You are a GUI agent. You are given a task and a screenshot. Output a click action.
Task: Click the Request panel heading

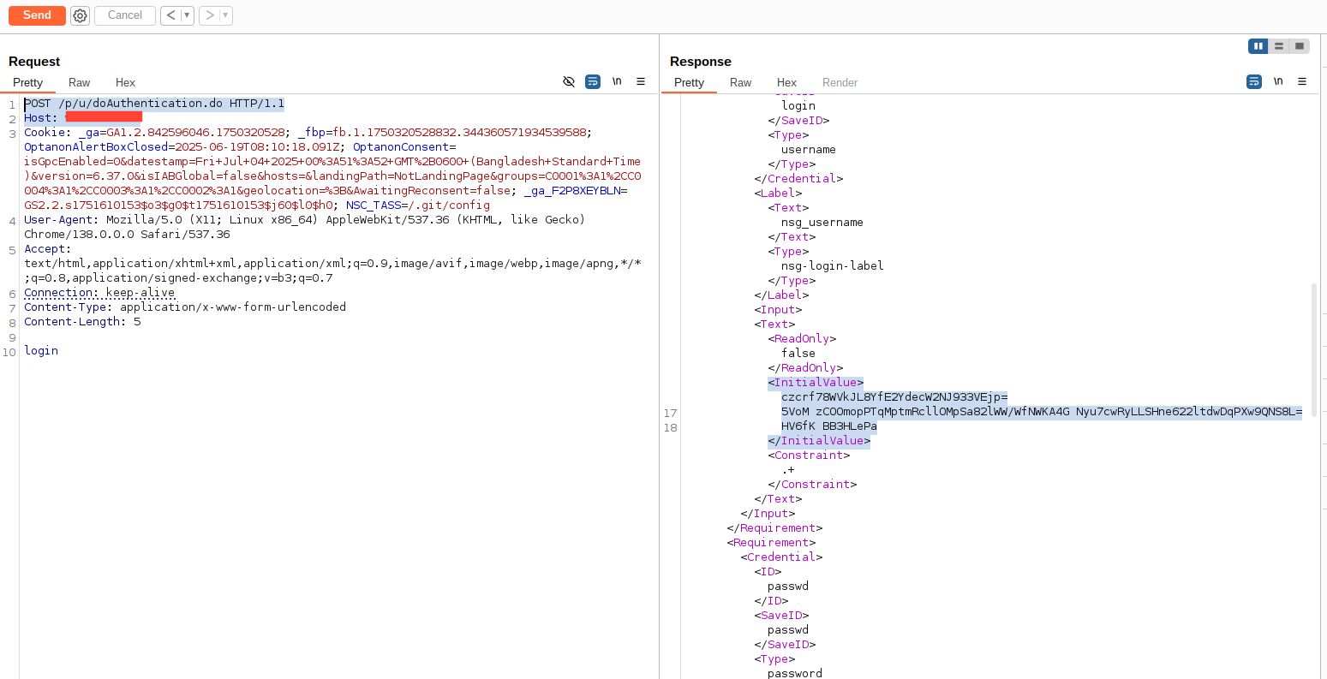click(x=34, y=62)
